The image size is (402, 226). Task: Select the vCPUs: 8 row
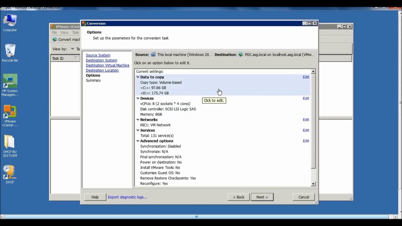[x=165, y=104]
